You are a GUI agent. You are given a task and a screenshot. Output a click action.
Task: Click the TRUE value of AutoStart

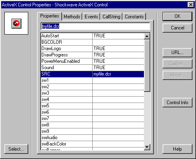point(99,36)
